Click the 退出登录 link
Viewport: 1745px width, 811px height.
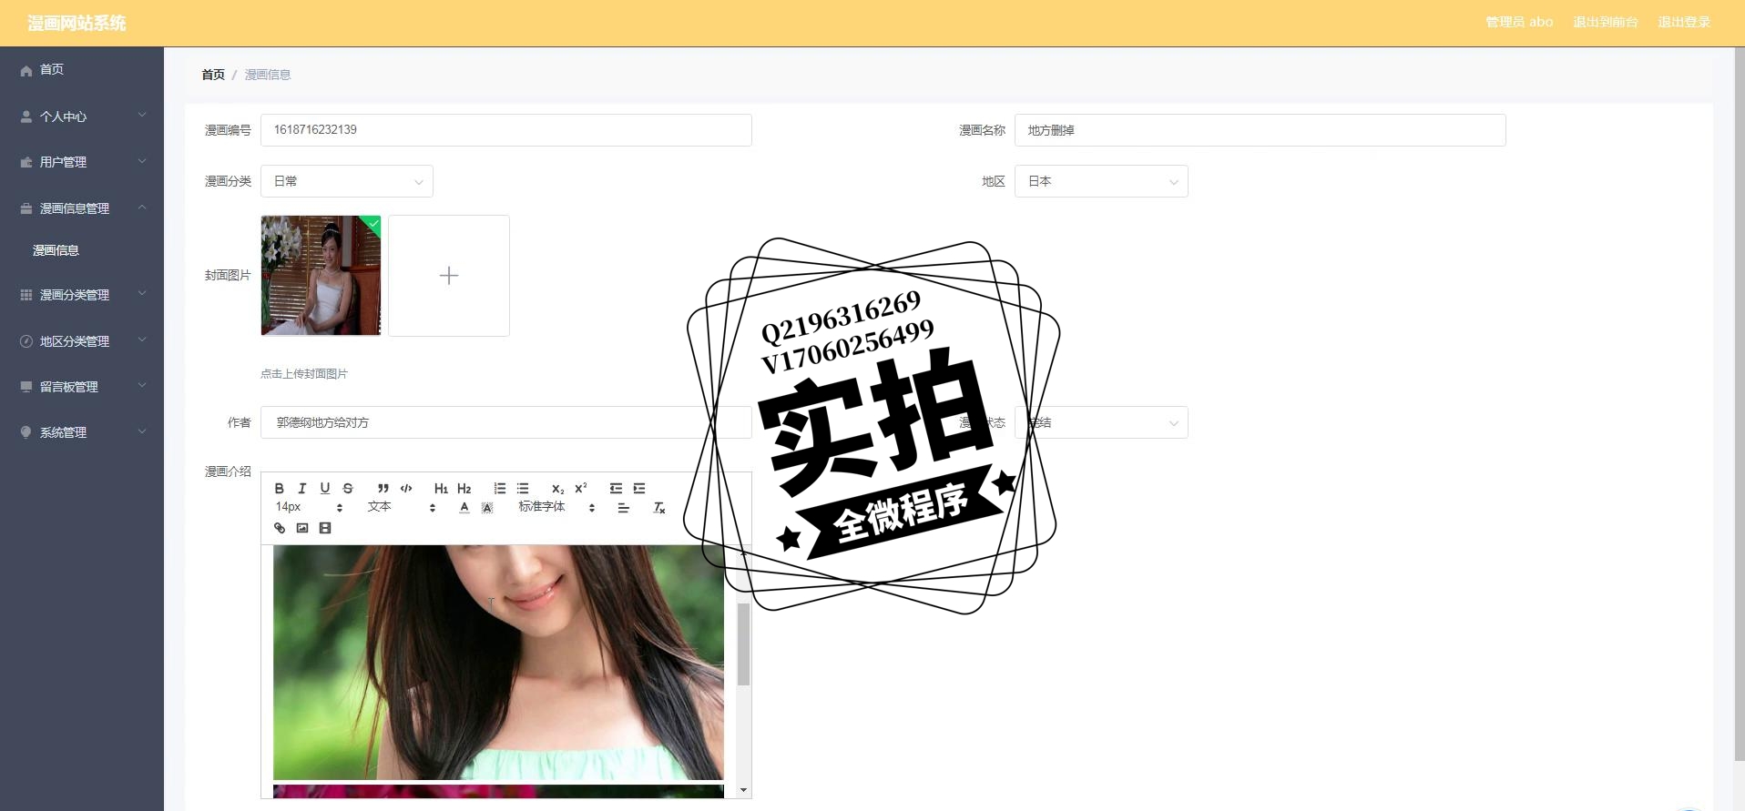pos(1684,22)
